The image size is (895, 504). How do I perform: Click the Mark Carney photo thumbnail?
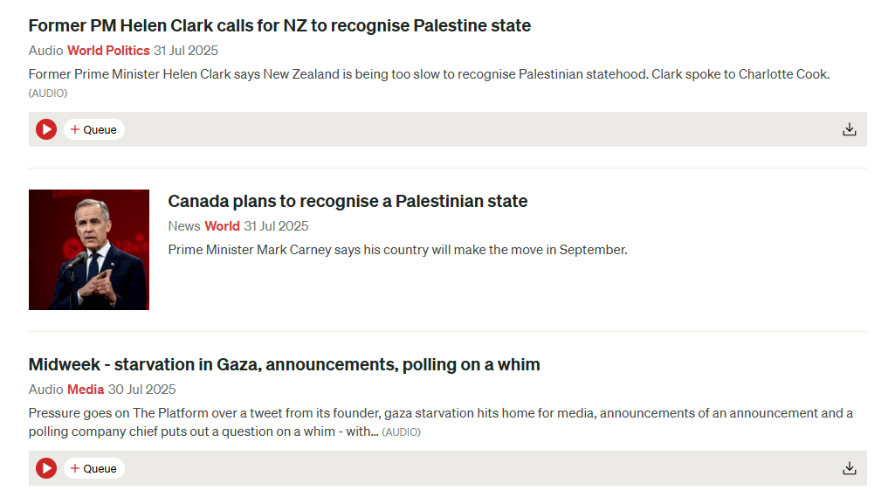pos(89,250)
